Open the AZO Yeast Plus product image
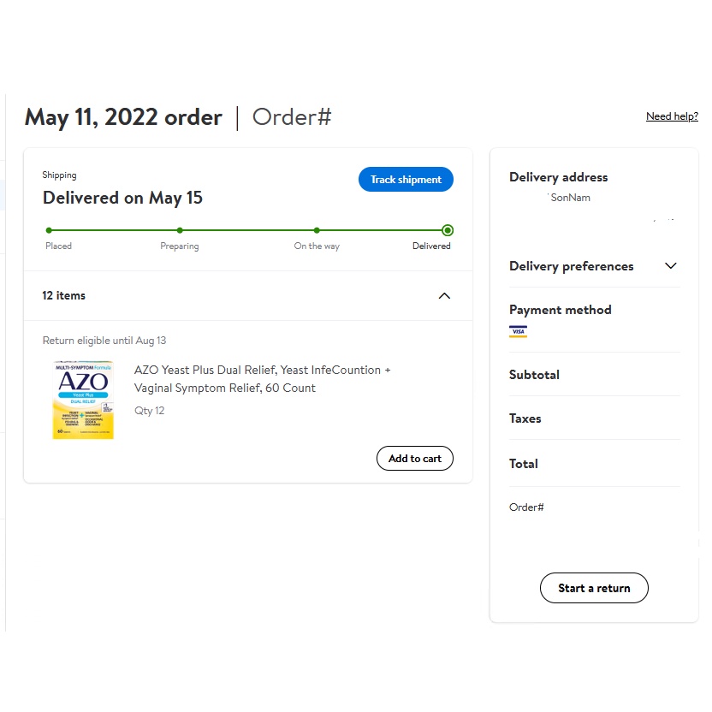 click(83, 400)
